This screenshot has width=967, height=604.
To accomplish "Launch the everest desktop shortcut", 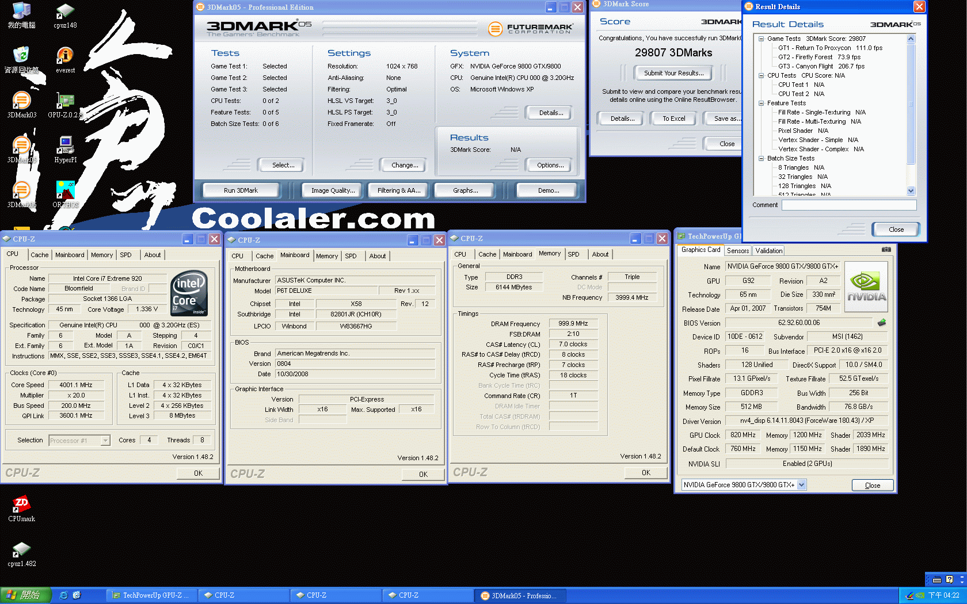I will [65, 59].
